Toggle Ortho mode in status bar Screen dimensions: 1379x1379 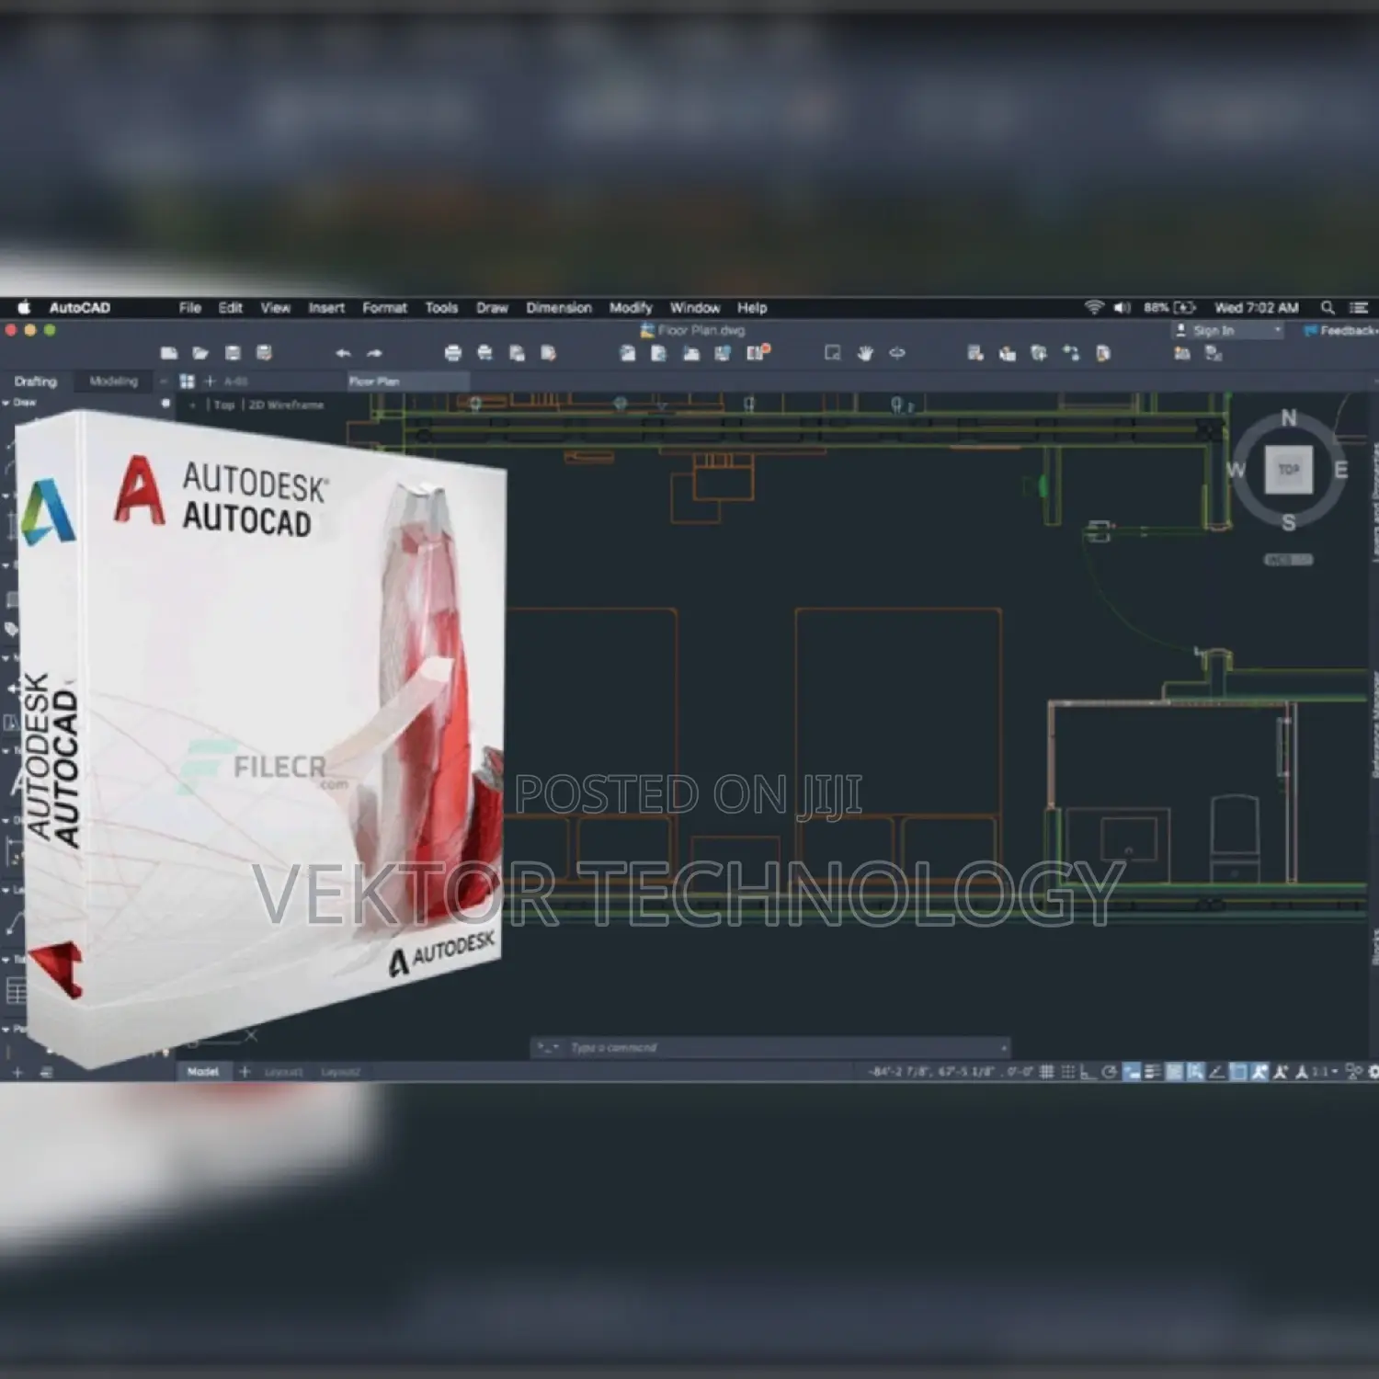point(1088,1072)
